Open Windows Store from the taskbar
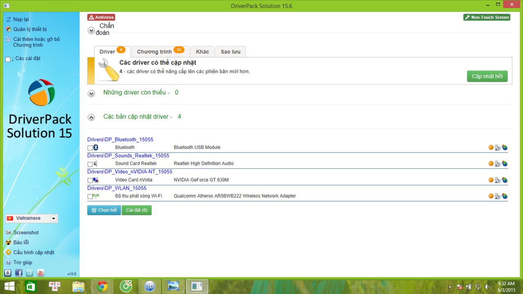The image size is (523, 294). coord(31,286)
